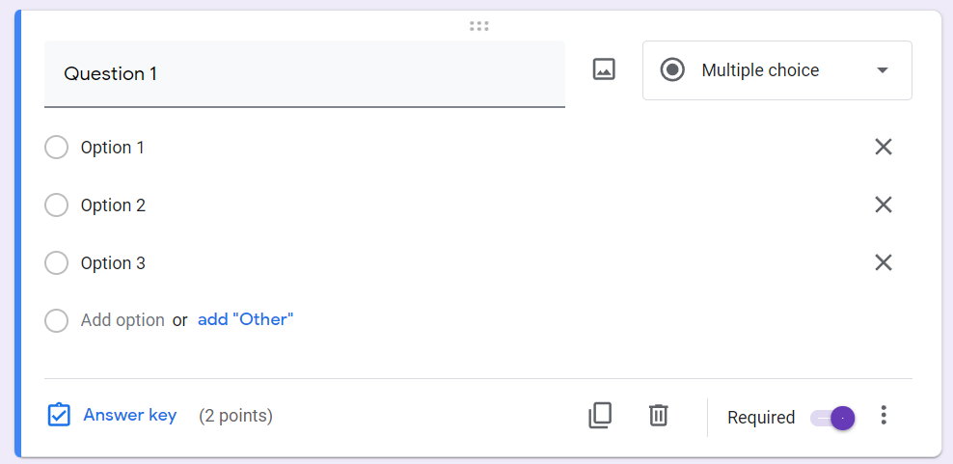
Task: Click the dropdown arrow beside Multiple choice
Action: (882, 70)
